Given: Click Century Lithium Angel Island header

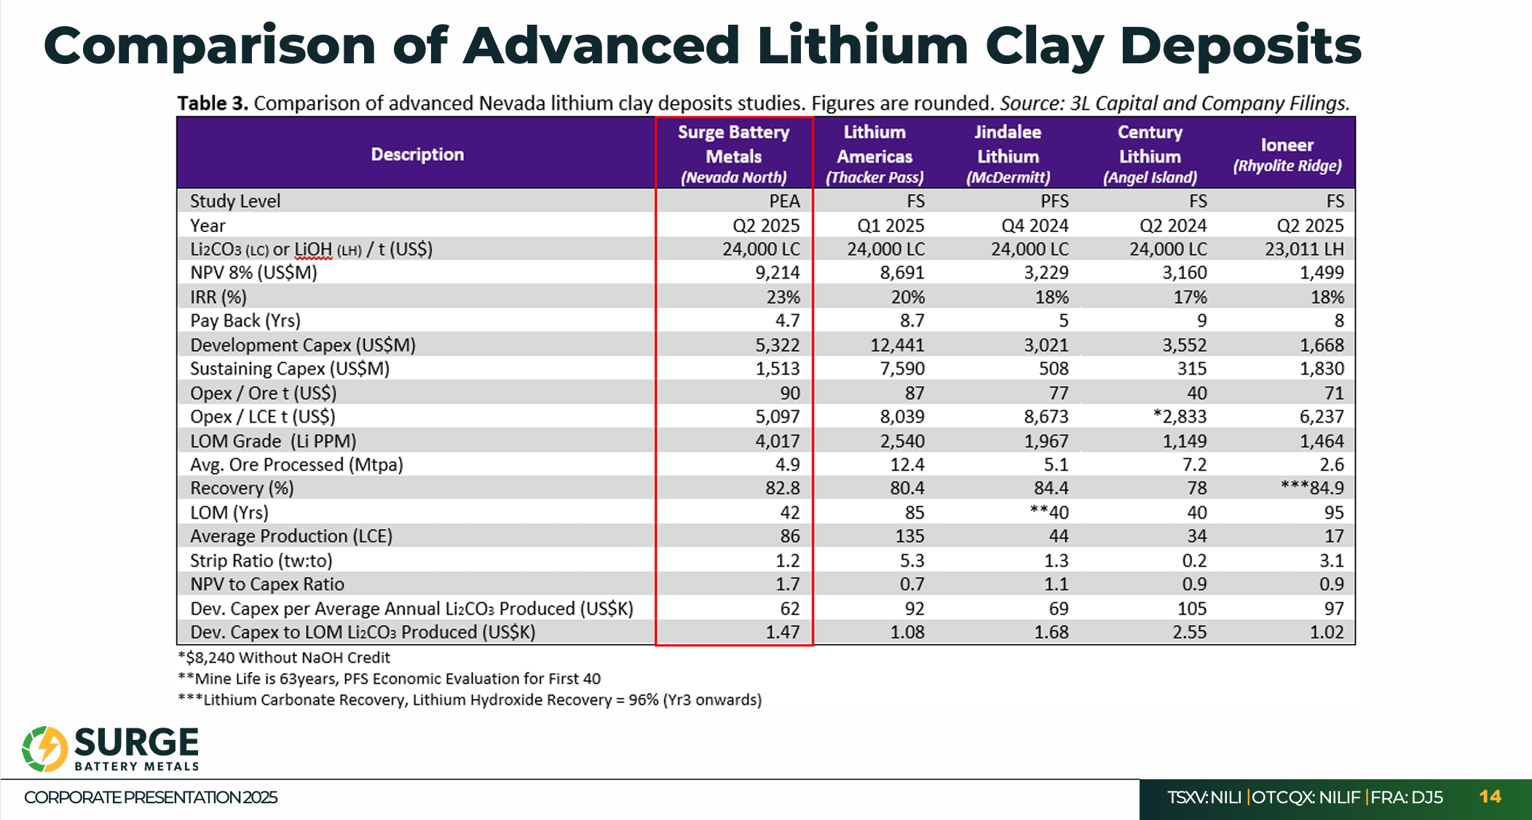Looking at the screenshot, I should pos(1150,154).
